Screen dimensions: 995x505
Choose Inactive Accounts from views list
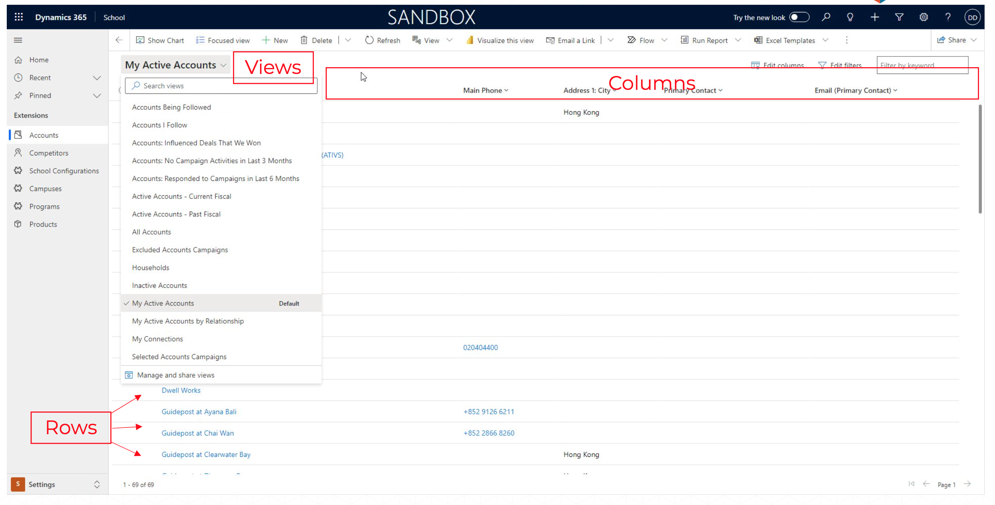click(x=159, y=286)
